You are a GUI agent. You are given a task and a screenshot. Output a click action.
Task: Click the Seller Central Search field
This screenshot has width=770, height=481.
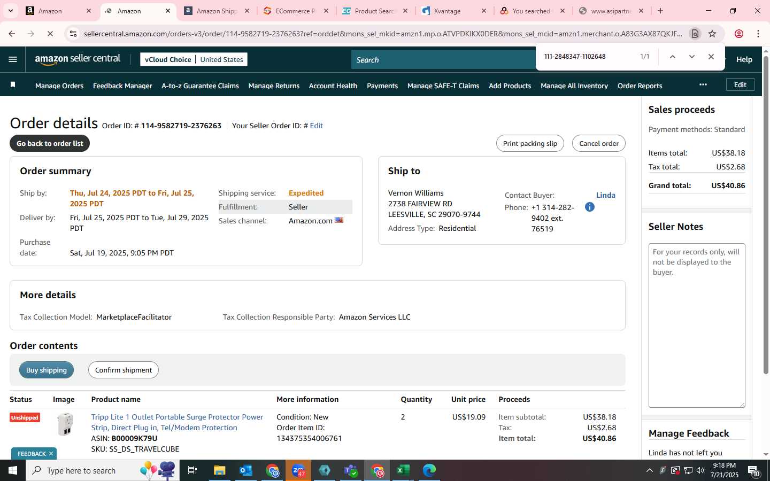pyautogui.click(x=444, y=60)
